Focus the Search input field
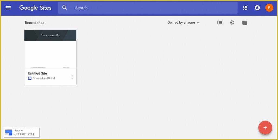The image size is (278, 140). [x=147, y=8]
